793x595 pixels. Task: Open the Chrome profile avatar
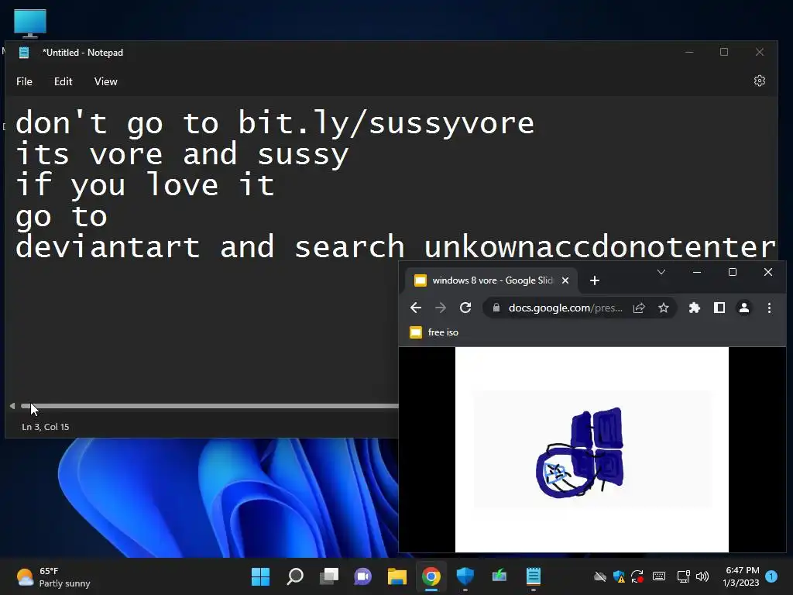(x=744, y=308)
